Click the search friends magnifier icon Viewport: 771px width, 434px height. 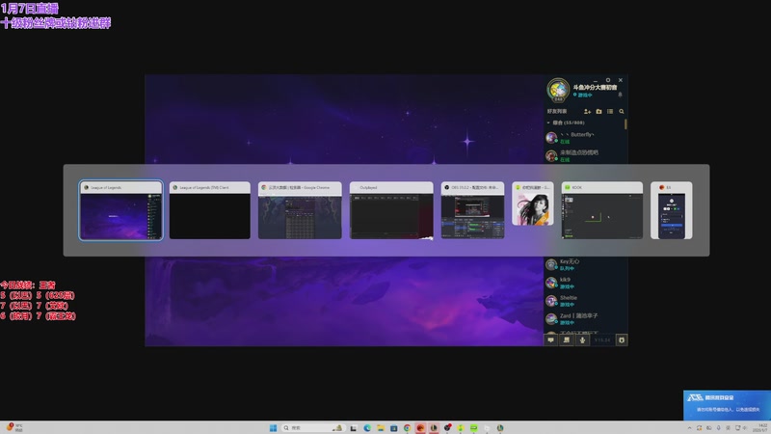click(x=622, y=112)
